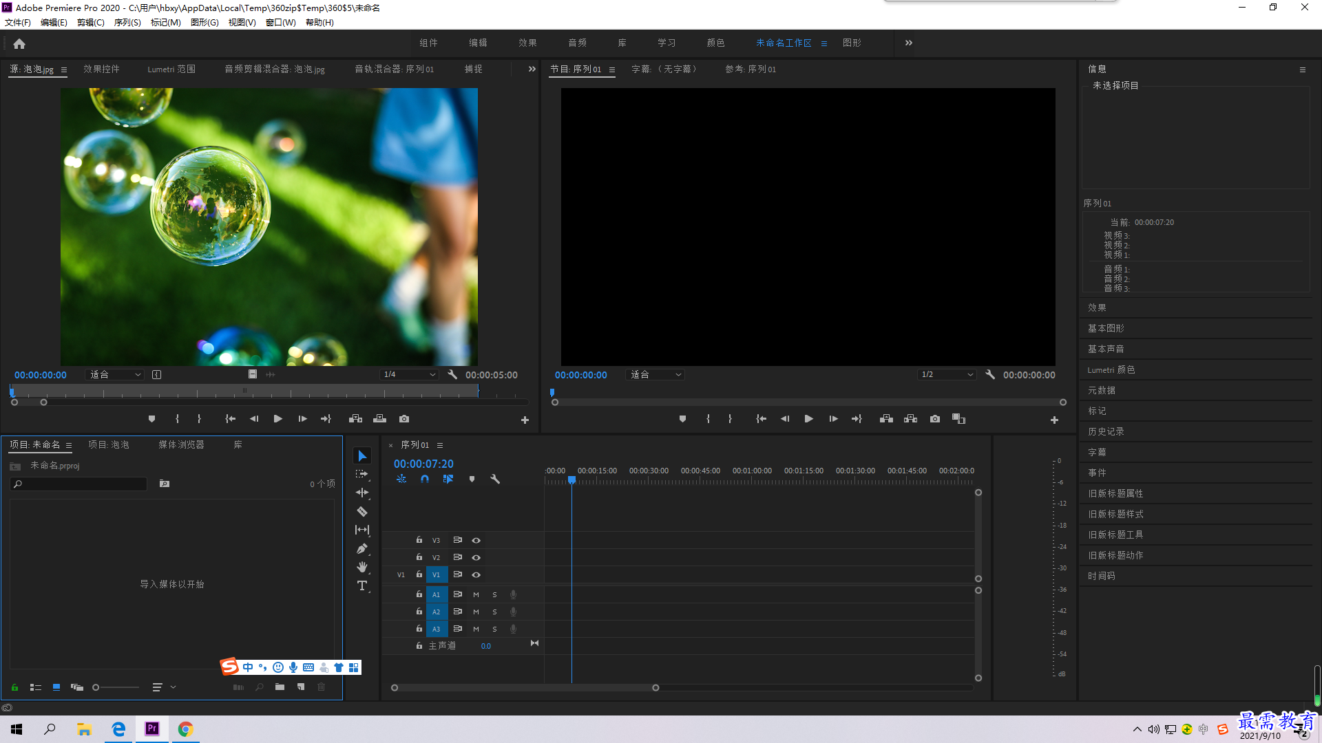Click New Bin folder icon in Project panel
1322x743 pixels.
pos(280,687)
